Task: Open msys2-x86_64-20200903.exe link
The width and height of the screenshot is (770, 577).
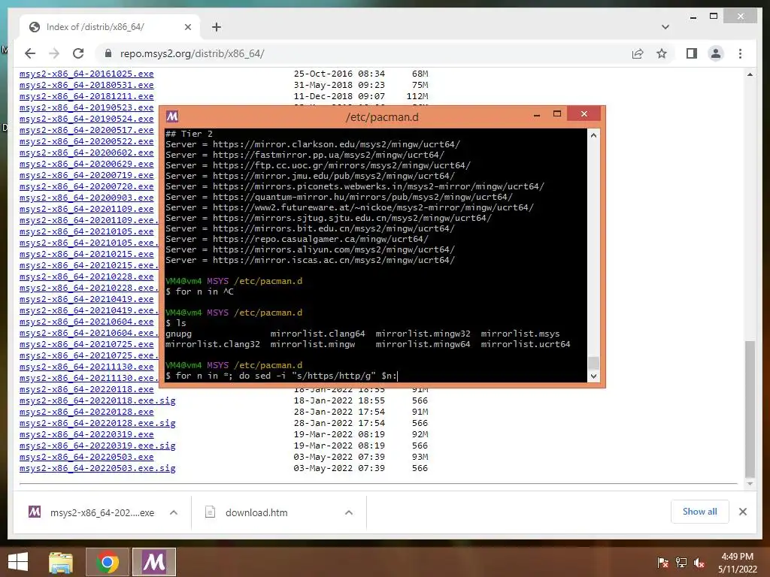Action: pyautogui.click(x=86, y=198)
